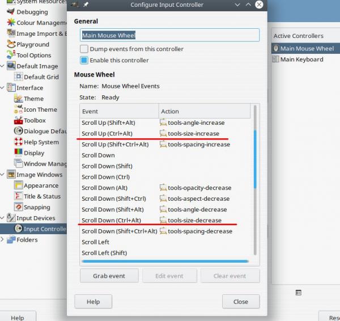Untick Enable this controller checkbox
The image size is (340, 321).
(x=84, y=60)
